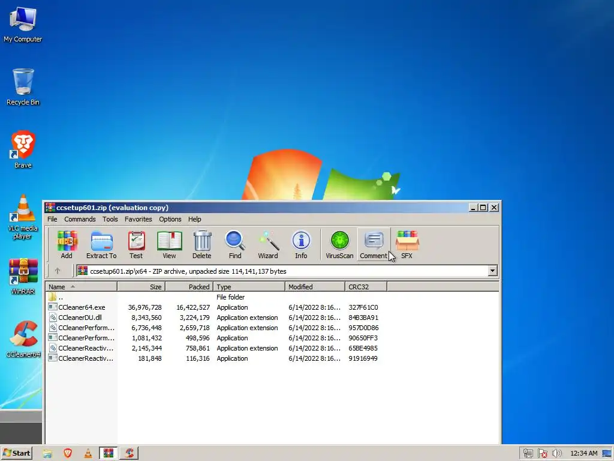
Task: Open the WinRAR desktop shortcut
Action: pyautogui.click(x=23, y=276)
